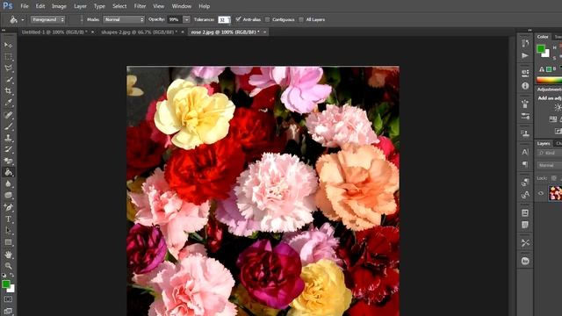Image resolution: width=562 pixels, height=316 pixels.
Task: Select the Sponge tool
Action: pos(8,195)
